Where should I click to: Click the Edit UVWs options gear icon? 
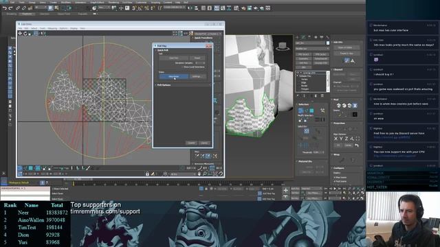(165, 174)
